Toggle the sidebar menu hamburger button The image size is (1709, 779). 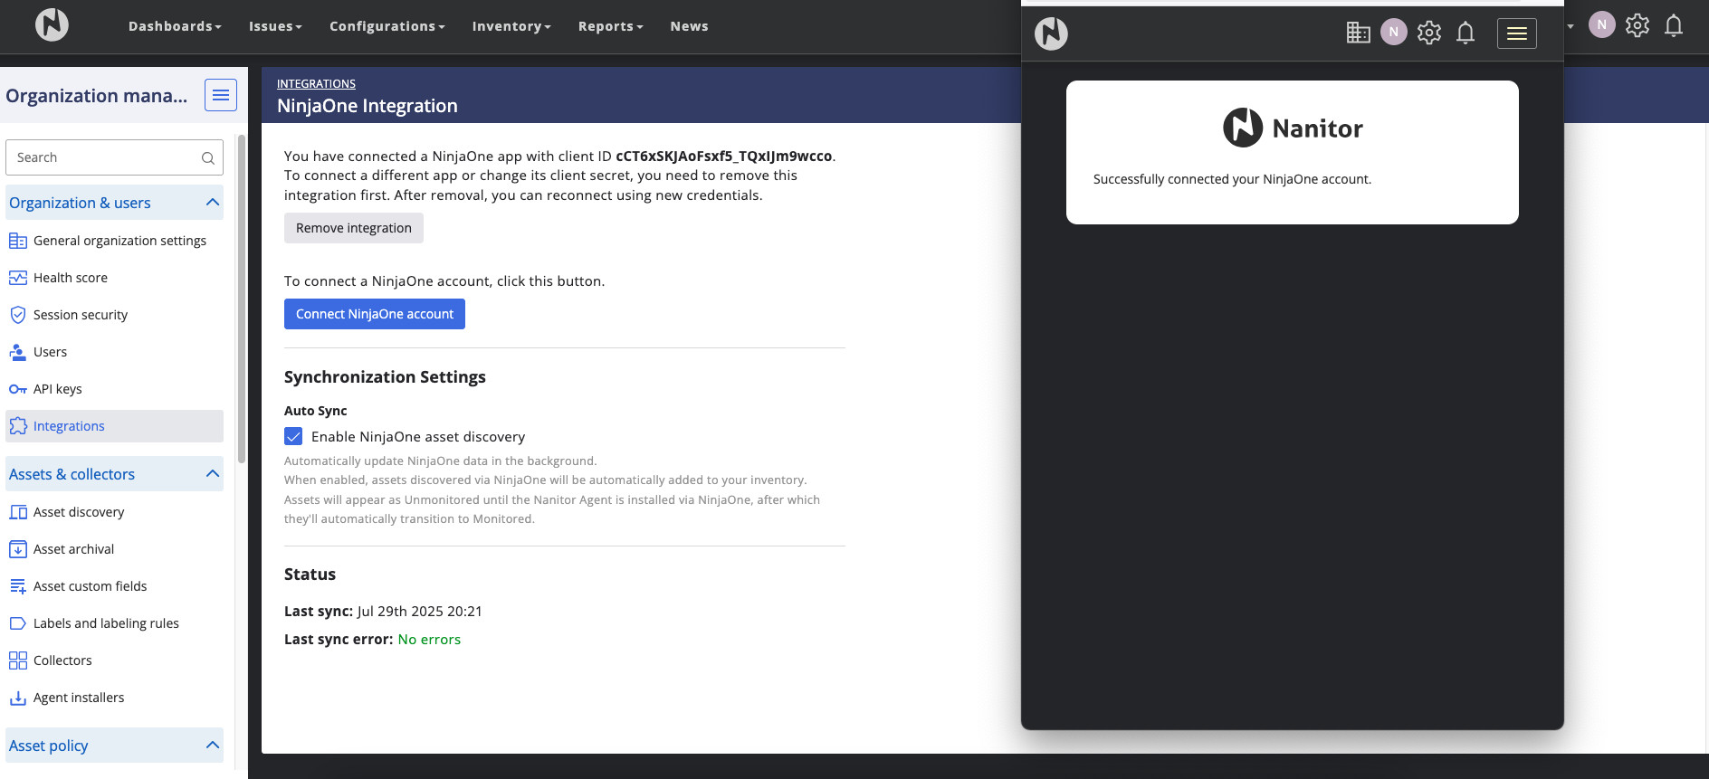[220, 95]
